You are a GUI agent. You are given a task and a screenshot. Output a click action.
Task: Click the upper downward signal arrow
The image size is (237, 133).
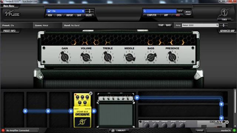click(x=221, y=104)
